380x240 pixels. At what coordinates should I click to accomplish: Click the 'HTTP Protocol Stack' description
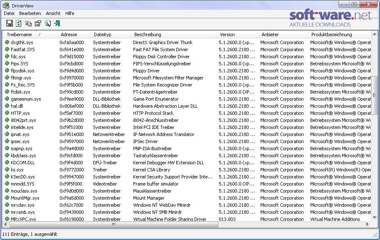(153, 113)
